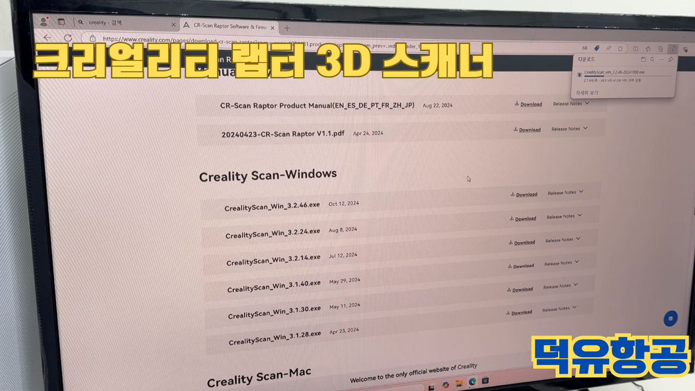Open the blue shopping price tag icon

coord(597,48)
